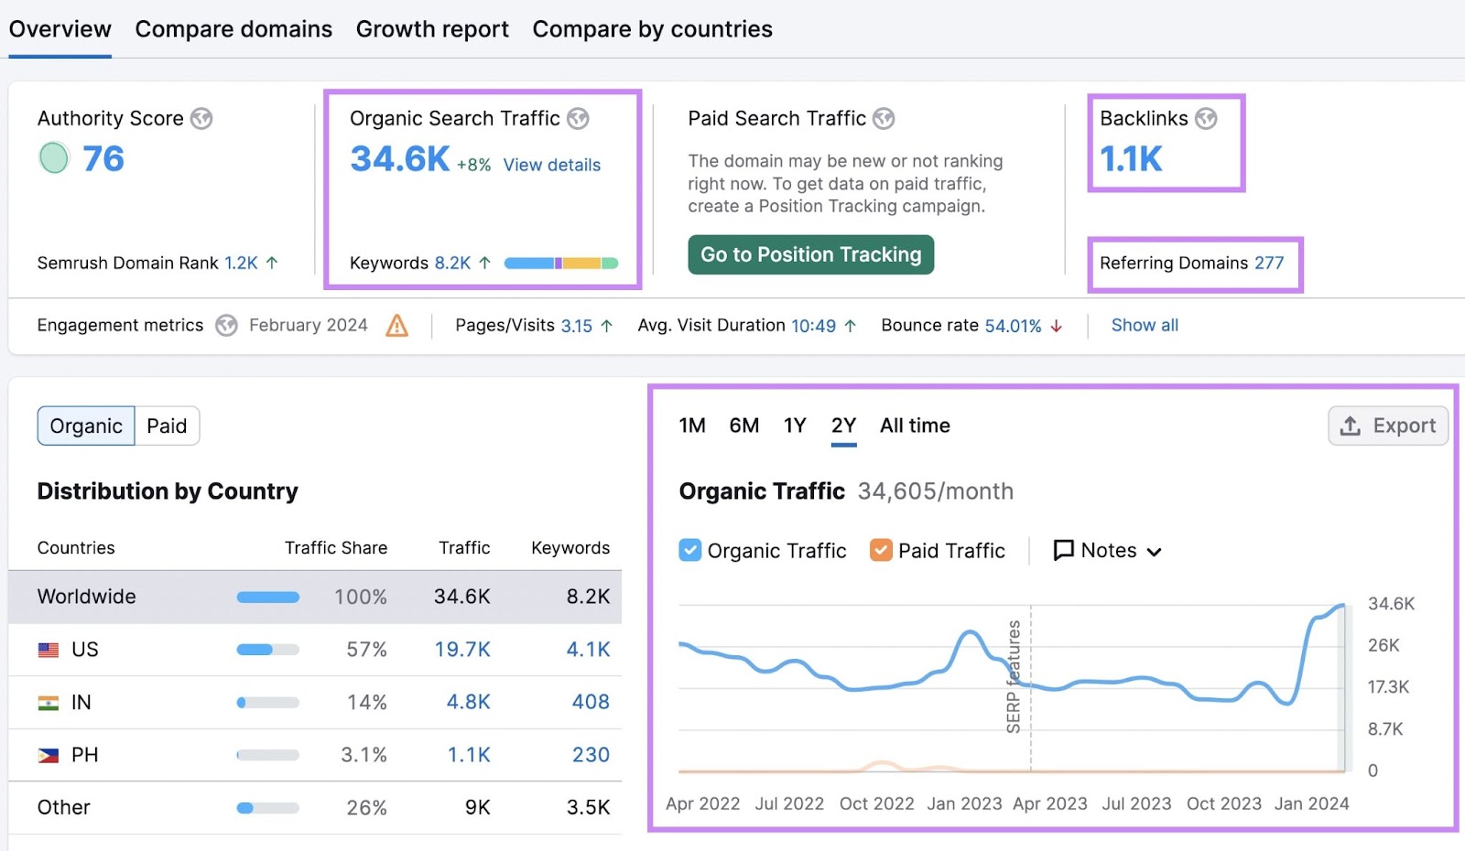
Task: Open the Engagement metrics info icon
Action: click(x=225, y=325)
